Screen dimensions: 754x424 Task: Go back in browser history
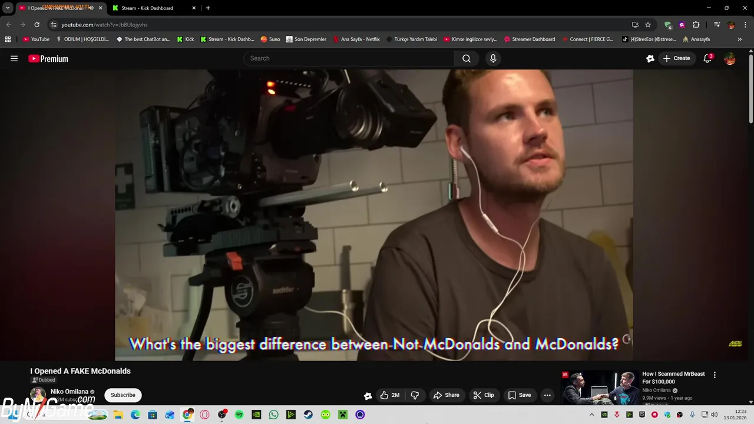point(8,25)
